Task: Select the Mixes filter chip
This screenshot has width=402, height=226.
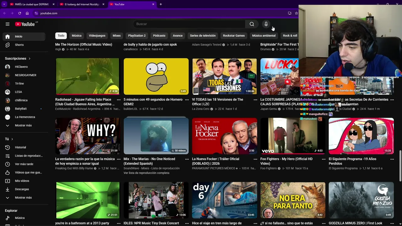Action: point(117,35)
